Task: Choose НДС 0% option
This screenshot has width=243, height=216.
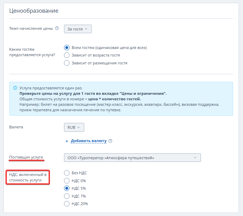Action: (x=67, y=180)
